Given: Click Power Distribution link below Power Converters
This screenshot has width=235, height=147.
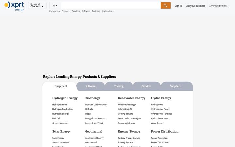Looking at the screenshot, I should 160,142.
